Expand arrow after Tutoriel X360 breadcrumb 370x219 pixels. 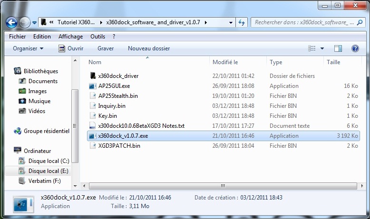pos(101,23)
